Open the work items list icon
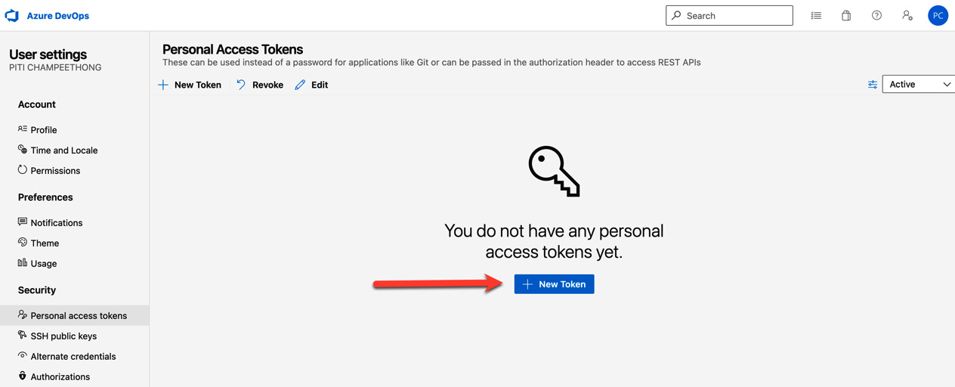 (x=816, y=15)
